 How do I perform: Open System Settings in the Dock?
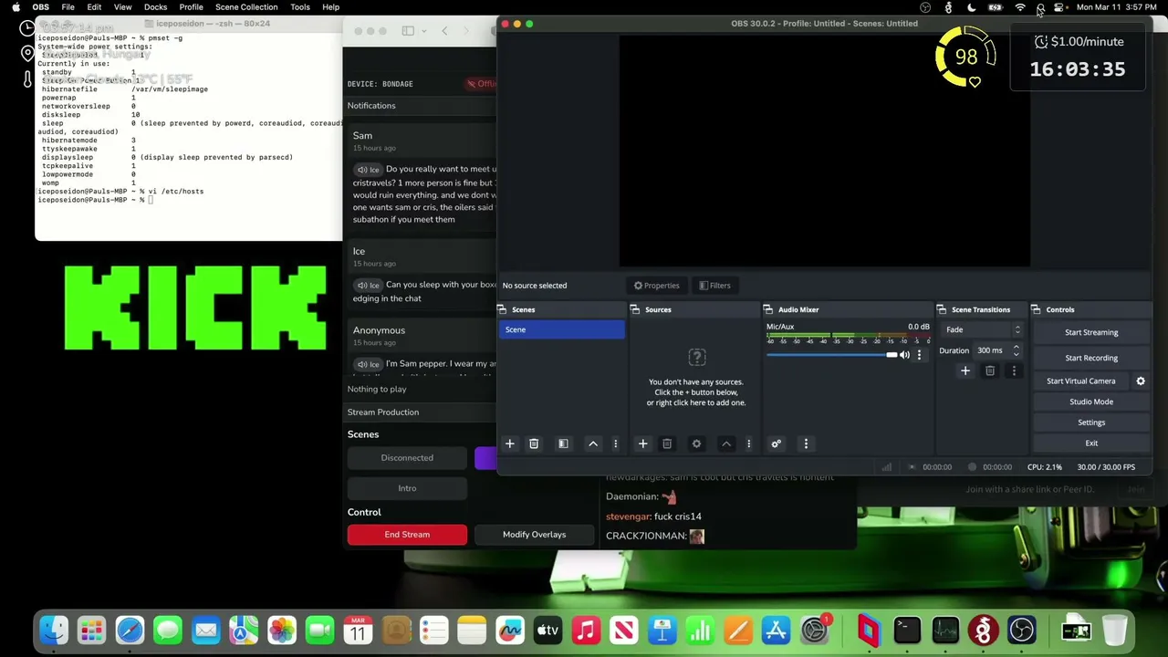[814, 630]
